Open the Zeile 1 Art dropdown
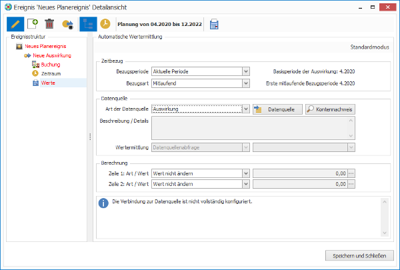This screenshot has width=400, height=270. (245, 173)
